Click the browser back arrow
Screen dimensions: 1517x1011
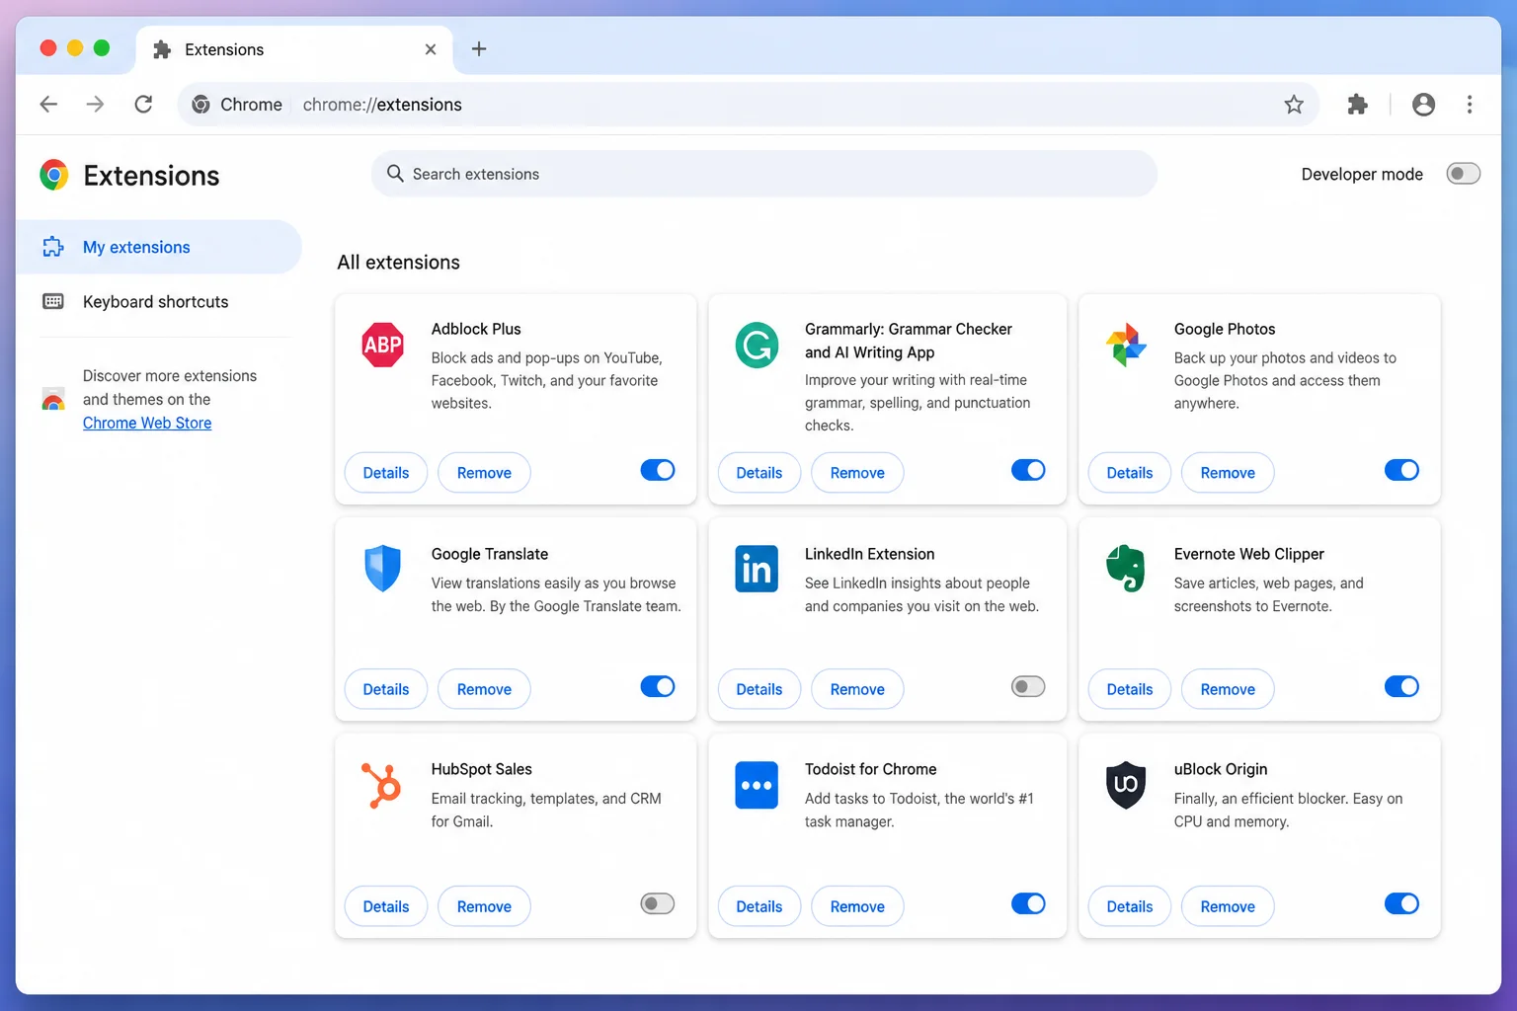tap(48, 104)
